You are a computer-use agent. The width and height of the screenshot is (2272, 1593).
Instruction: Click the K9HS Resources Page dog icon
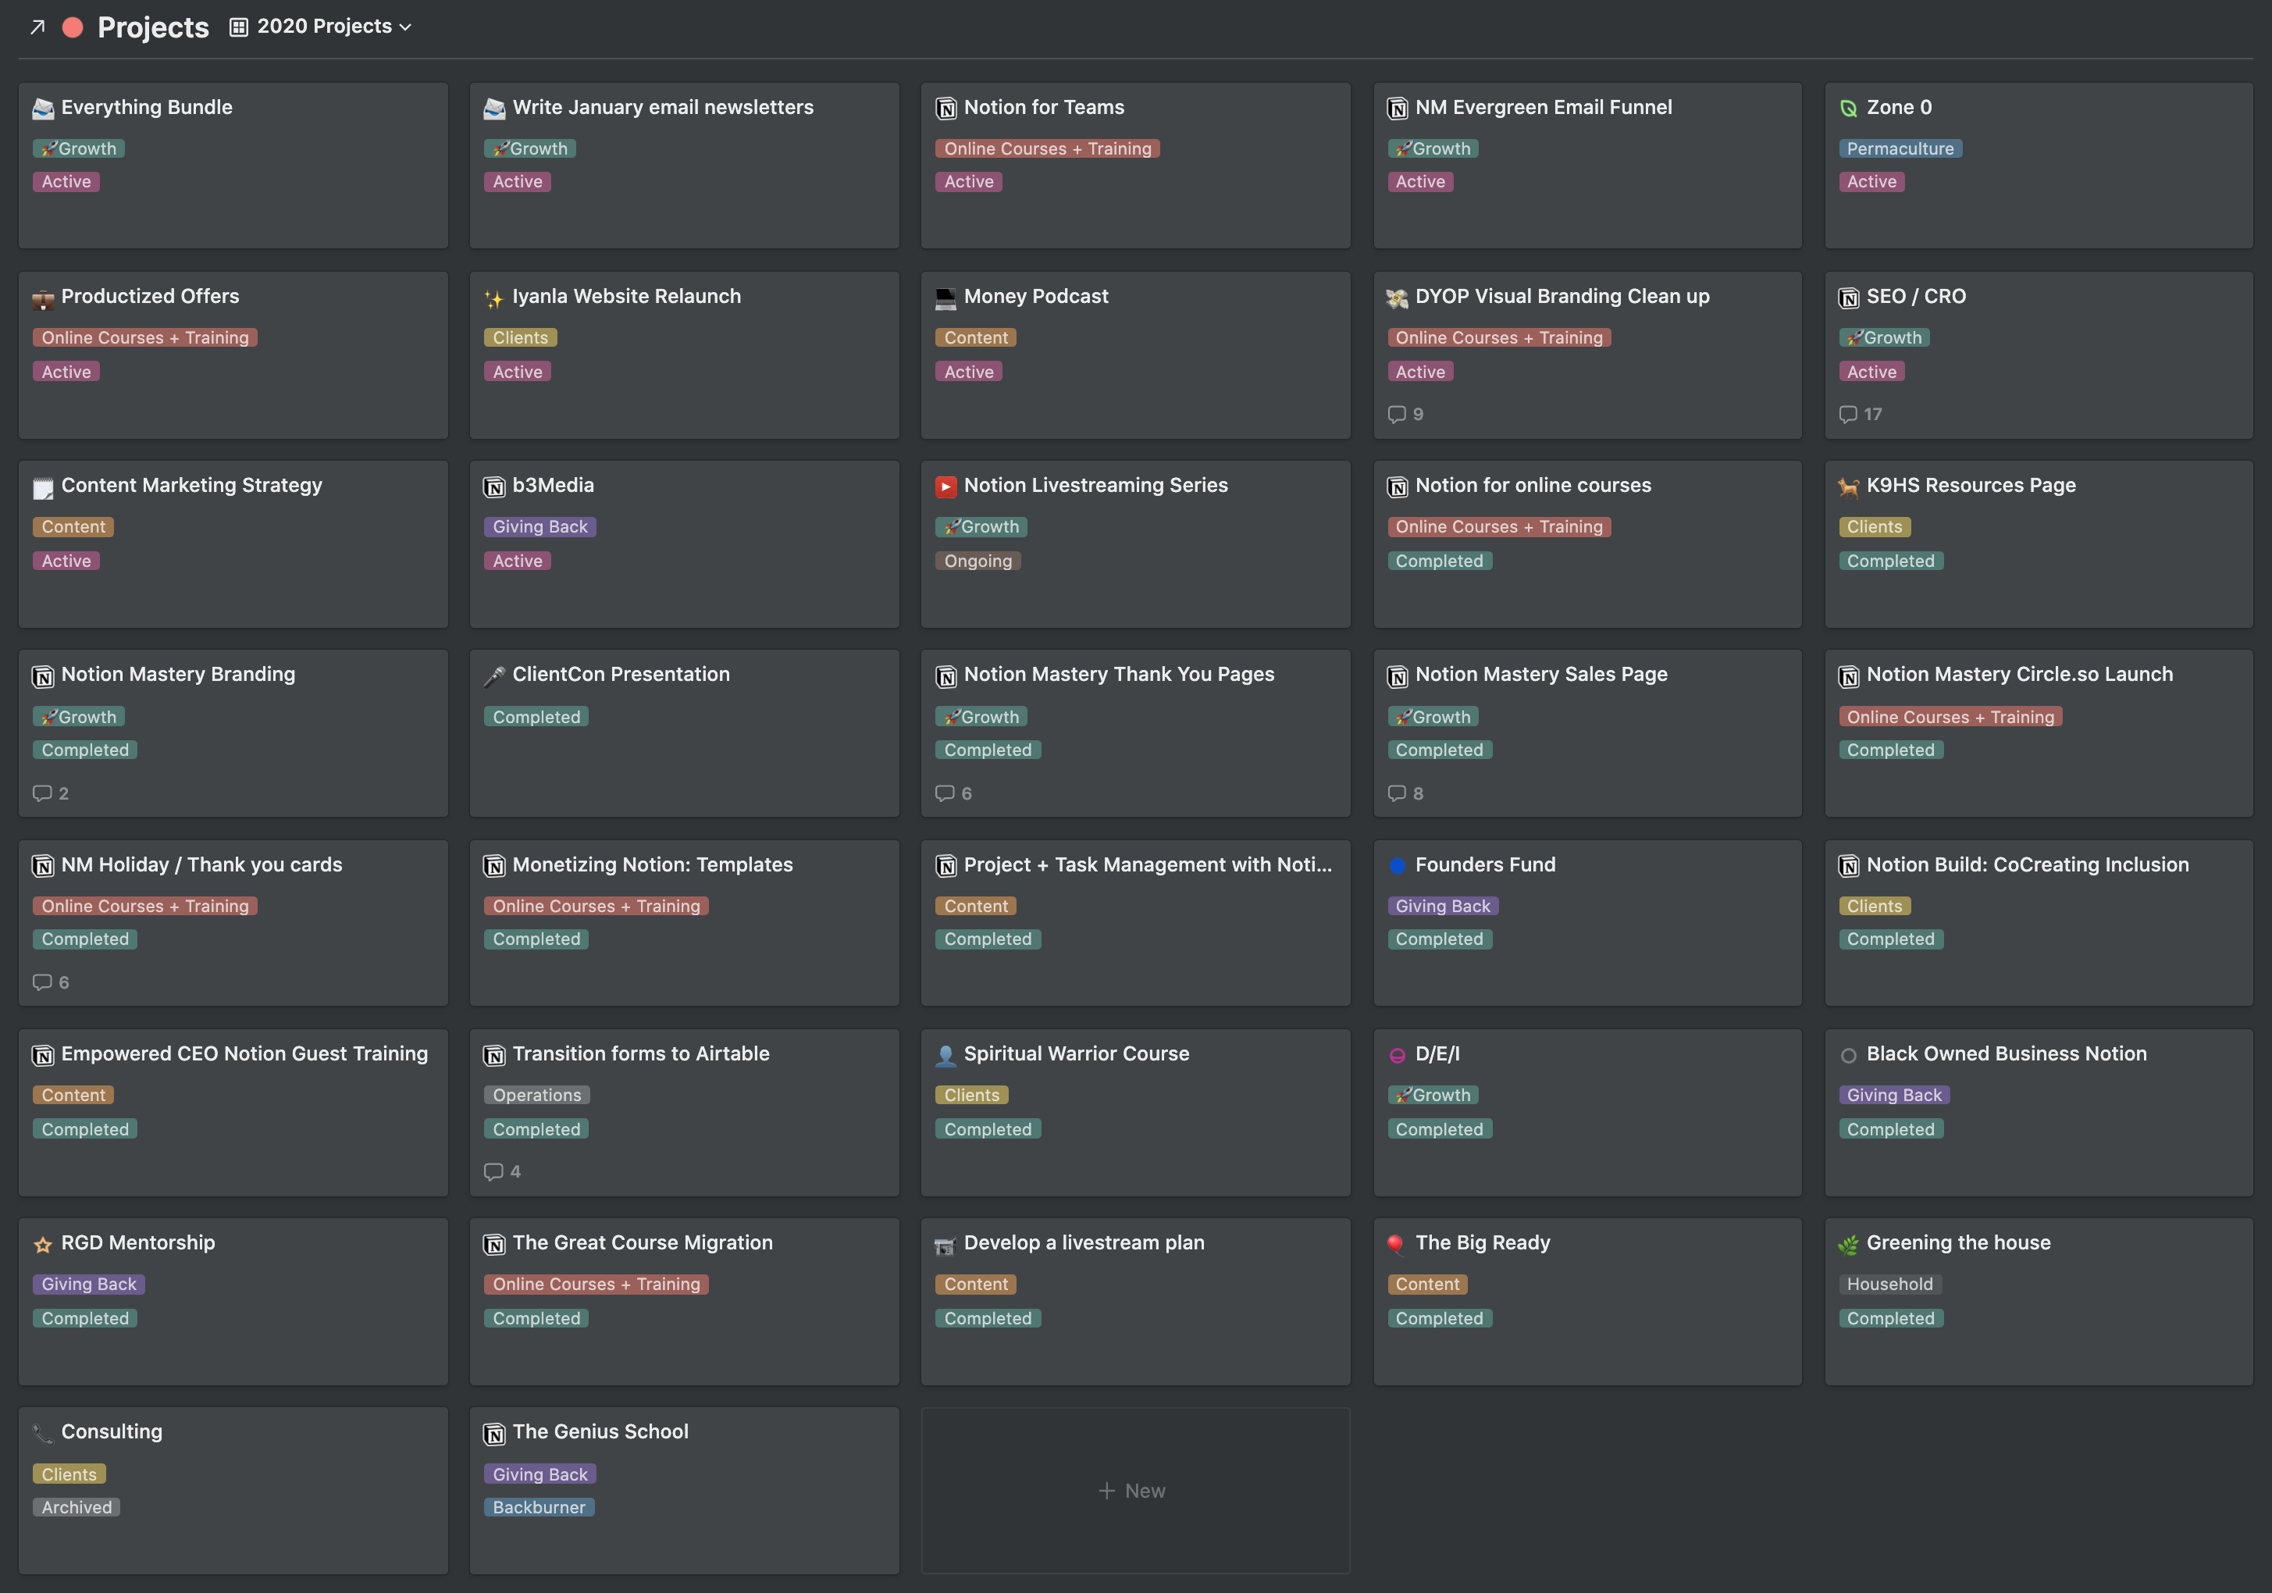click(1847, 486)
